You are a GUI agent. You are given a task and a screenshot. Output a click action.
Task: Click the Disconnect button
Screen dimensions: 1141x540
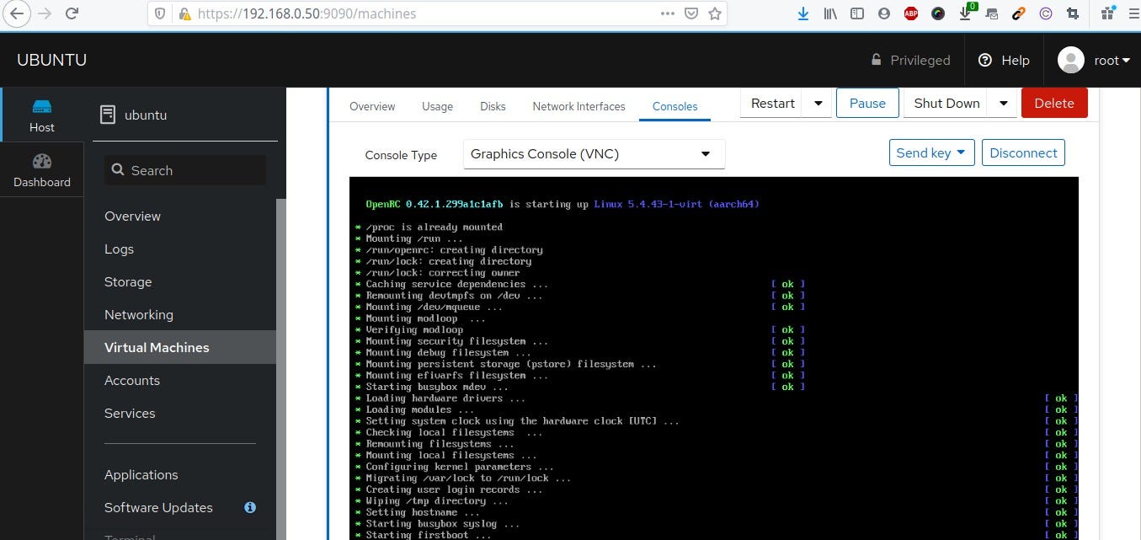click(1023, 152)
